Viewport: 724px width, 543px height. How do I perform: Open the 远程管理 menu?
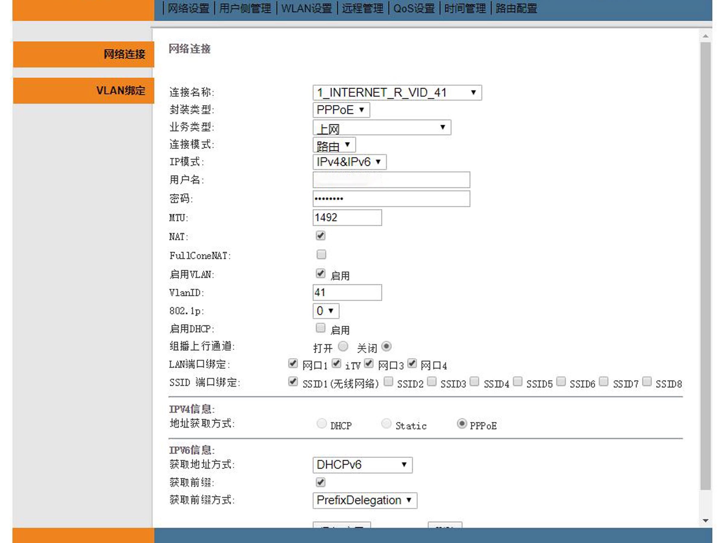tap(362, 8)
